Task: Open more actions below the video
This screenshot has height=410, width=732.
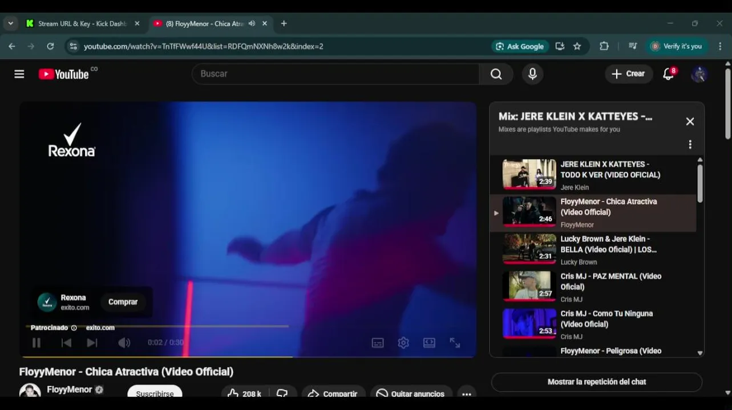Action: click(x=467, y=393)
